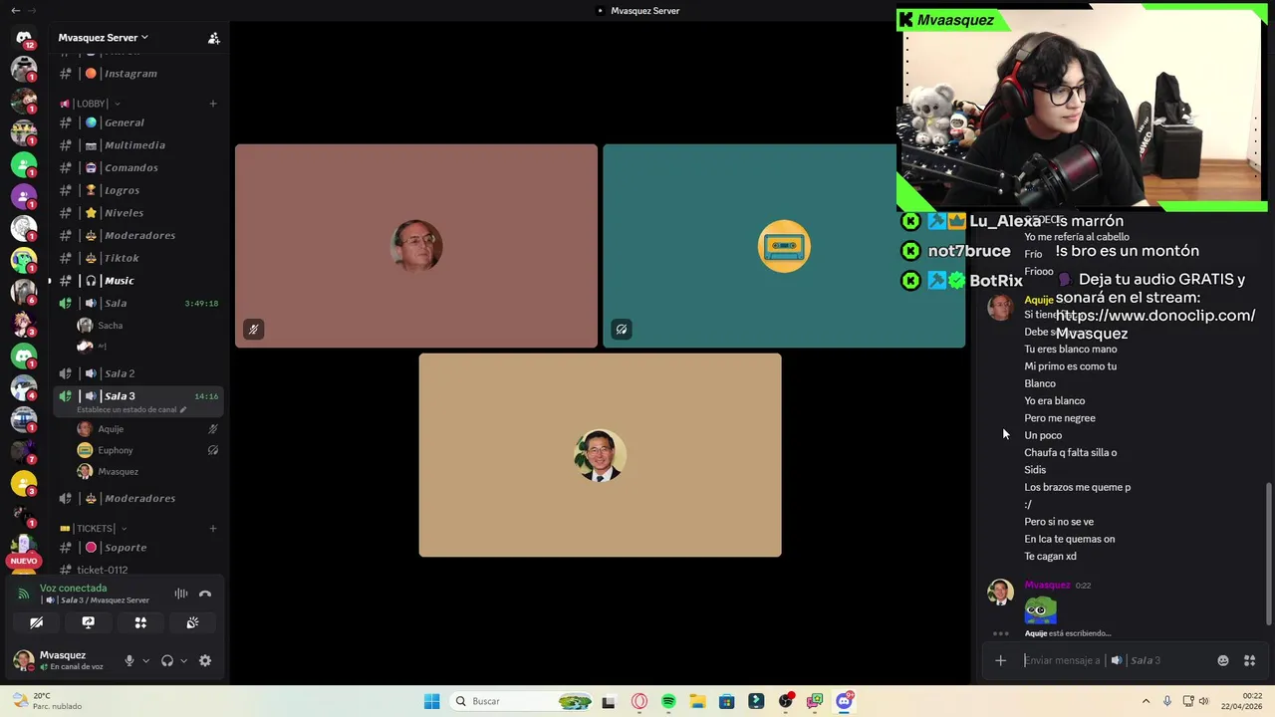
Task: Open the Moderadores channel below Sala 3
Action: pyautogui.click(x=138, y=498)
